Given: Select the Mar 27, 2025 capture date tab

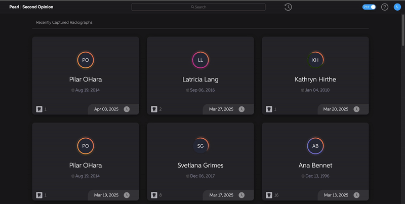Looking at the screenshot, I should click(x=221, y=109).
